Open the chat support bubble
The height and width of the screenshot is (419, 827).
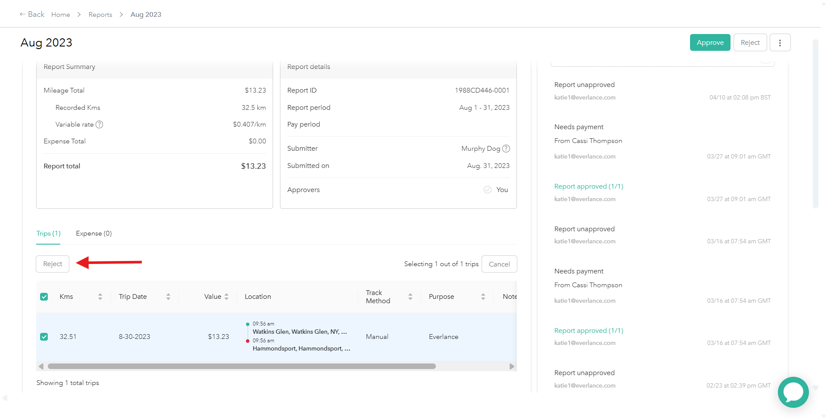793,392
